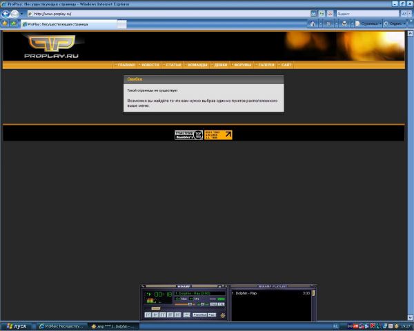Click the page scrollbar up arrow
Viewport: 414px width, 331px height.
[x=410, y=33]
